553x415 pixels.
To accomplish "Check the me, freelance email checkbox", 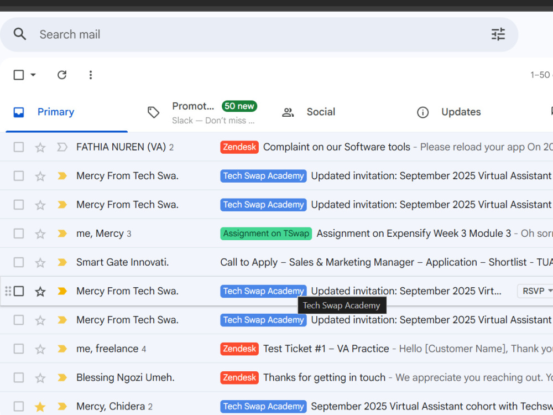I will (19, 349).
